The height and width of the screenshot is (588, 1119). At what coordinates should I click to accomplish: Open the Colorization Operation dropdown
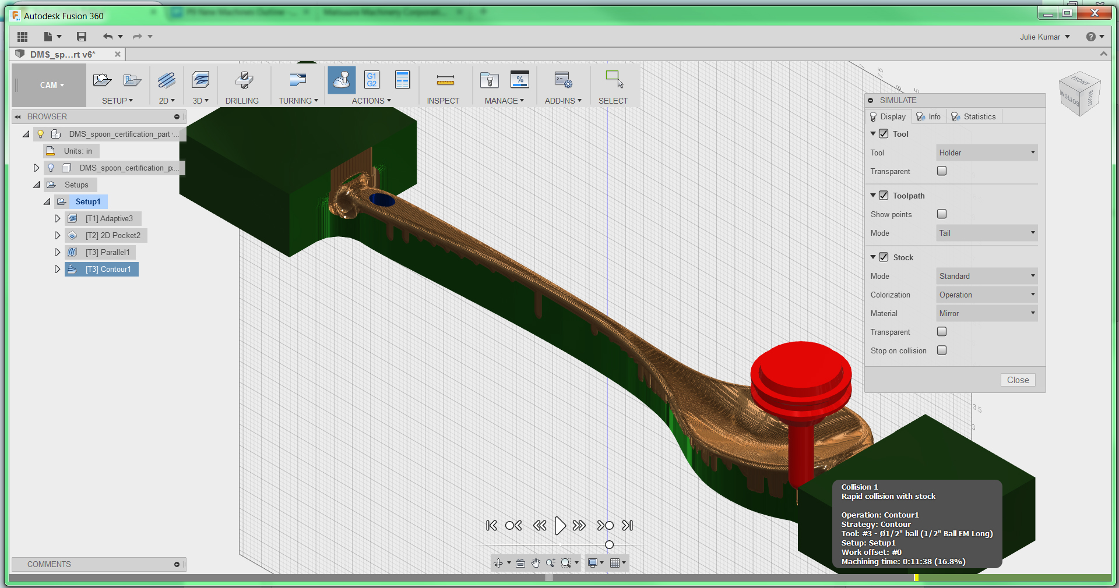(987, 295)
